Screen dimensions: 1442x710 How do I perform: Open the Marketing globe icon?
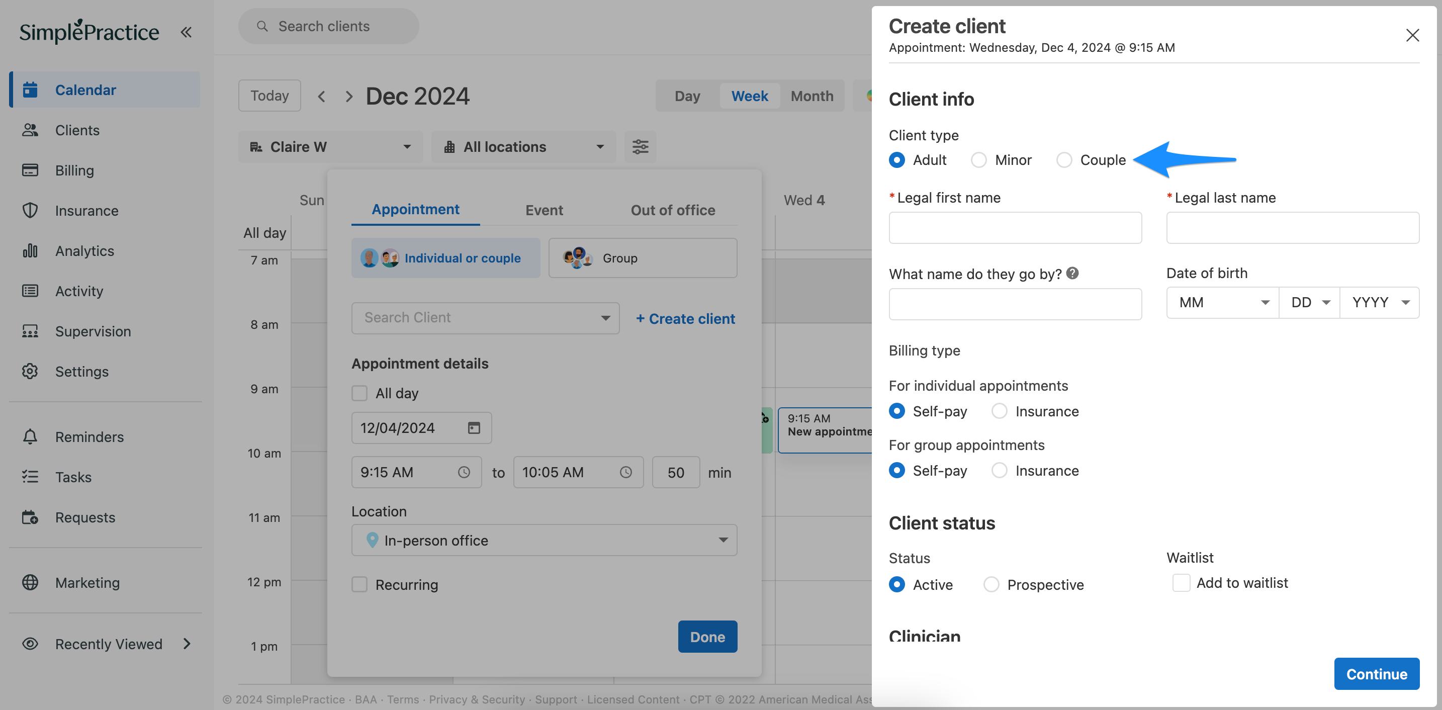point(30,582)
